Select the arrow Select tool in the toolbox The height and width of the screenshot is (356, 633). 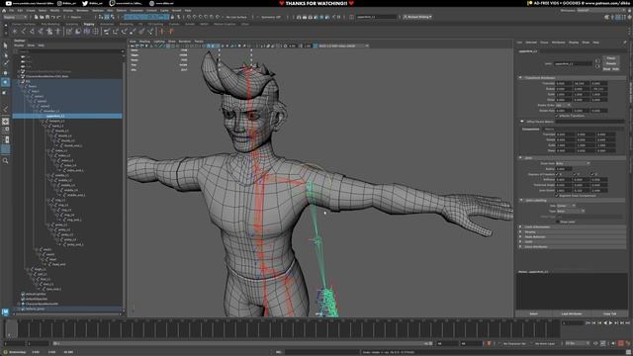tap(5, 45)
